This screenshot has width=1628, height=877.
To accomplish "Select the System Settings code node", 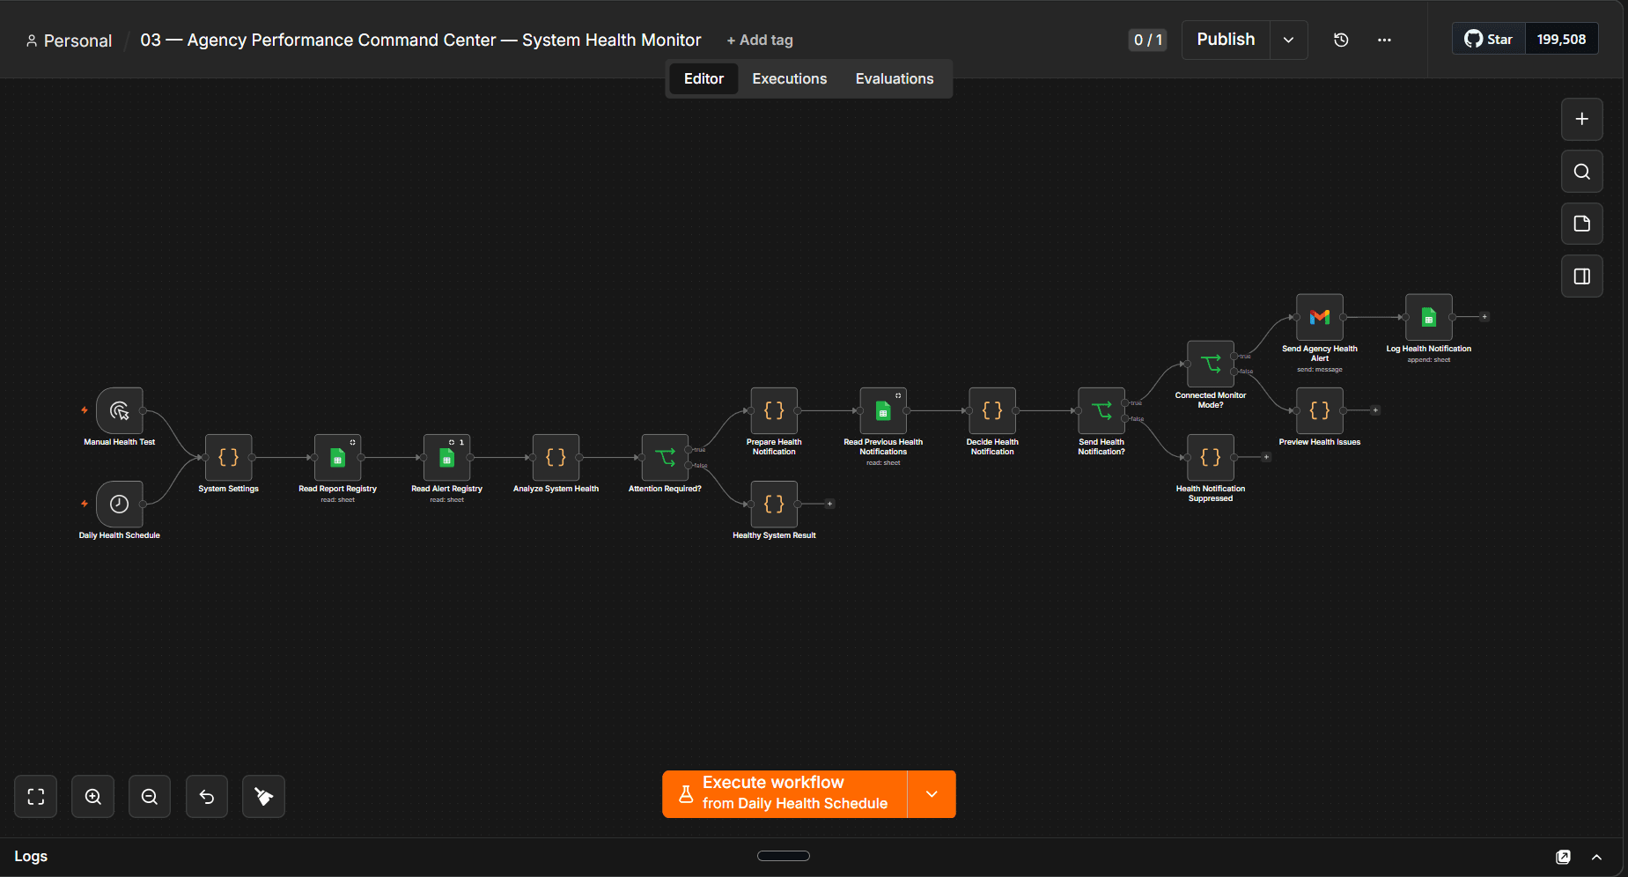I will click(x=229, y=457).
